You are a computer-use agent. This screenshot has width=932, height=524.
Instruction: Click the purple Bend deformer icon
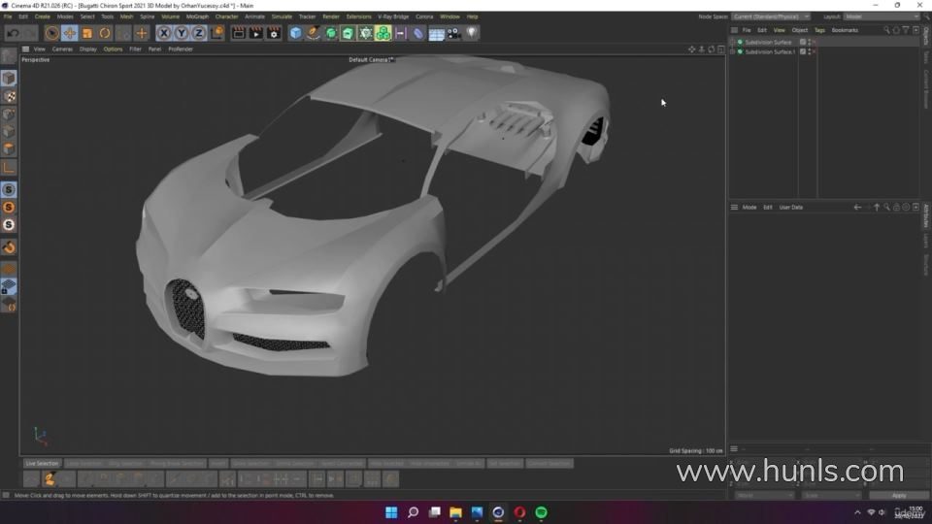click(x=418, y=33)
